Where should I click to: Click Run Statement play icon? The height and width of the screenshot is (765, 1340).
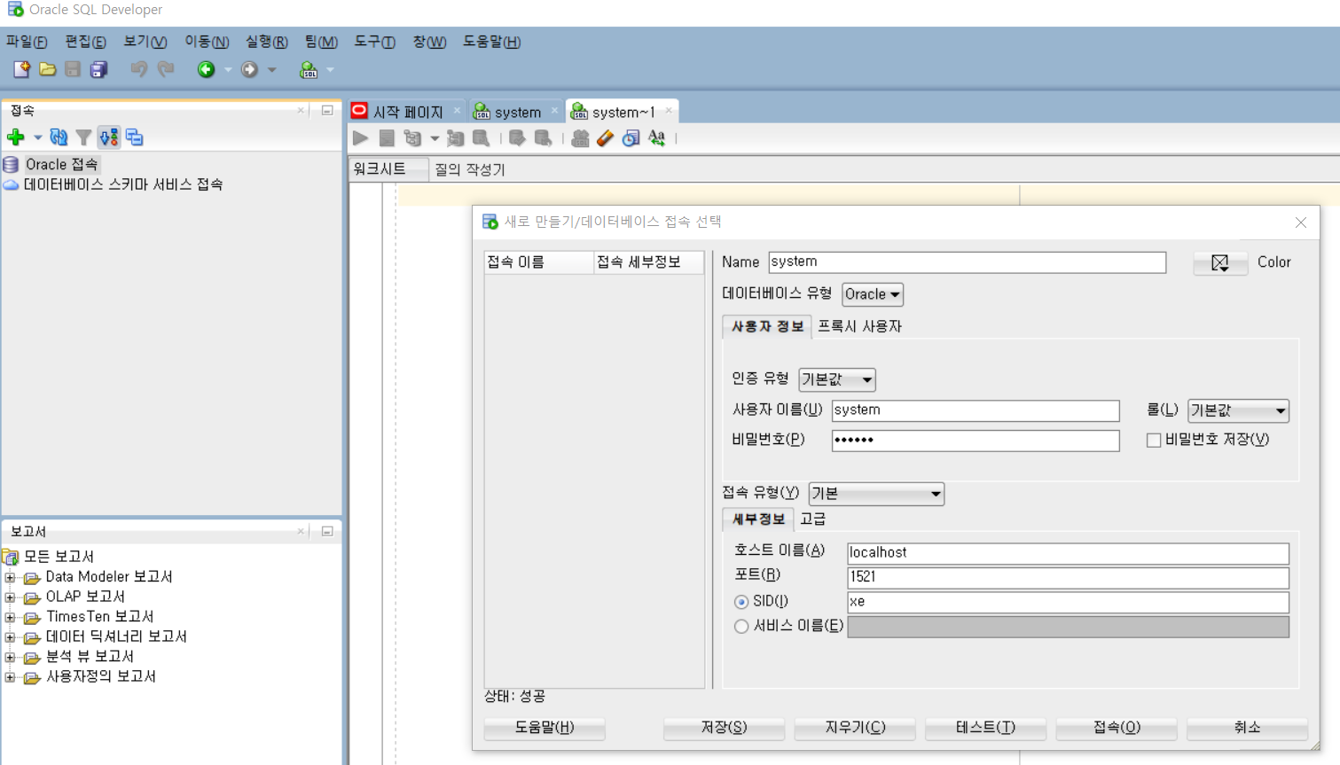(360, 138)
